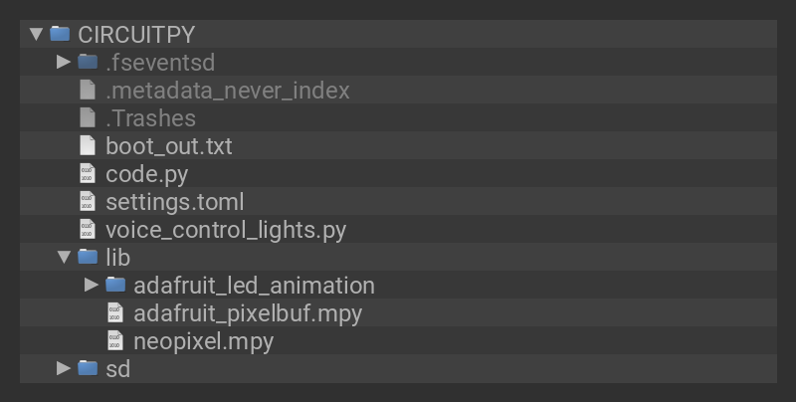Select the neopixel.mpy library name
The height and width of the screenshot is (402, 796).
pyautogui.click(x=203, y=341)
